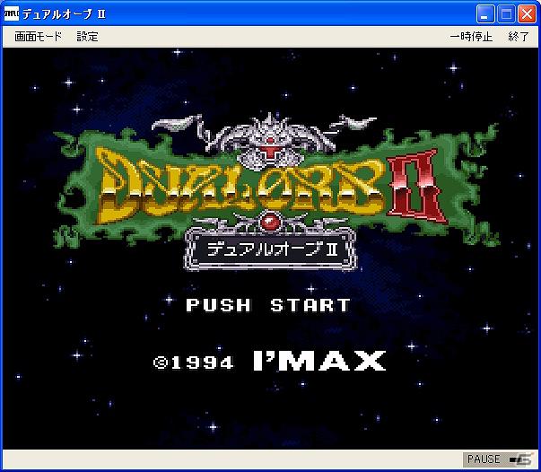541x472 pixels.
Task: Maximize the デュアルオーブ II window
Action: (506, 14)
